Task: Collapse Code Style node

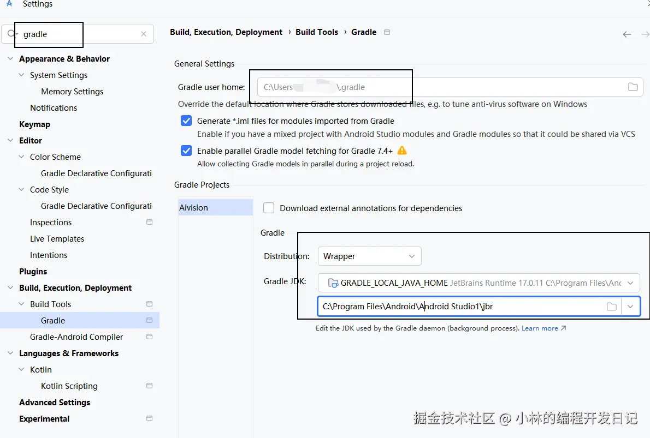Action: (x=21, y=190)
